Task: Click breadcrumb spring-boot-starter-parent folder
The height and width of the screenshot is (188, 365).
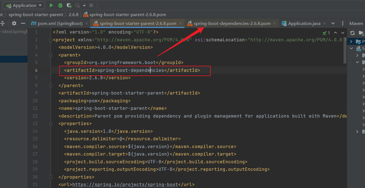Action: (36, 14)
